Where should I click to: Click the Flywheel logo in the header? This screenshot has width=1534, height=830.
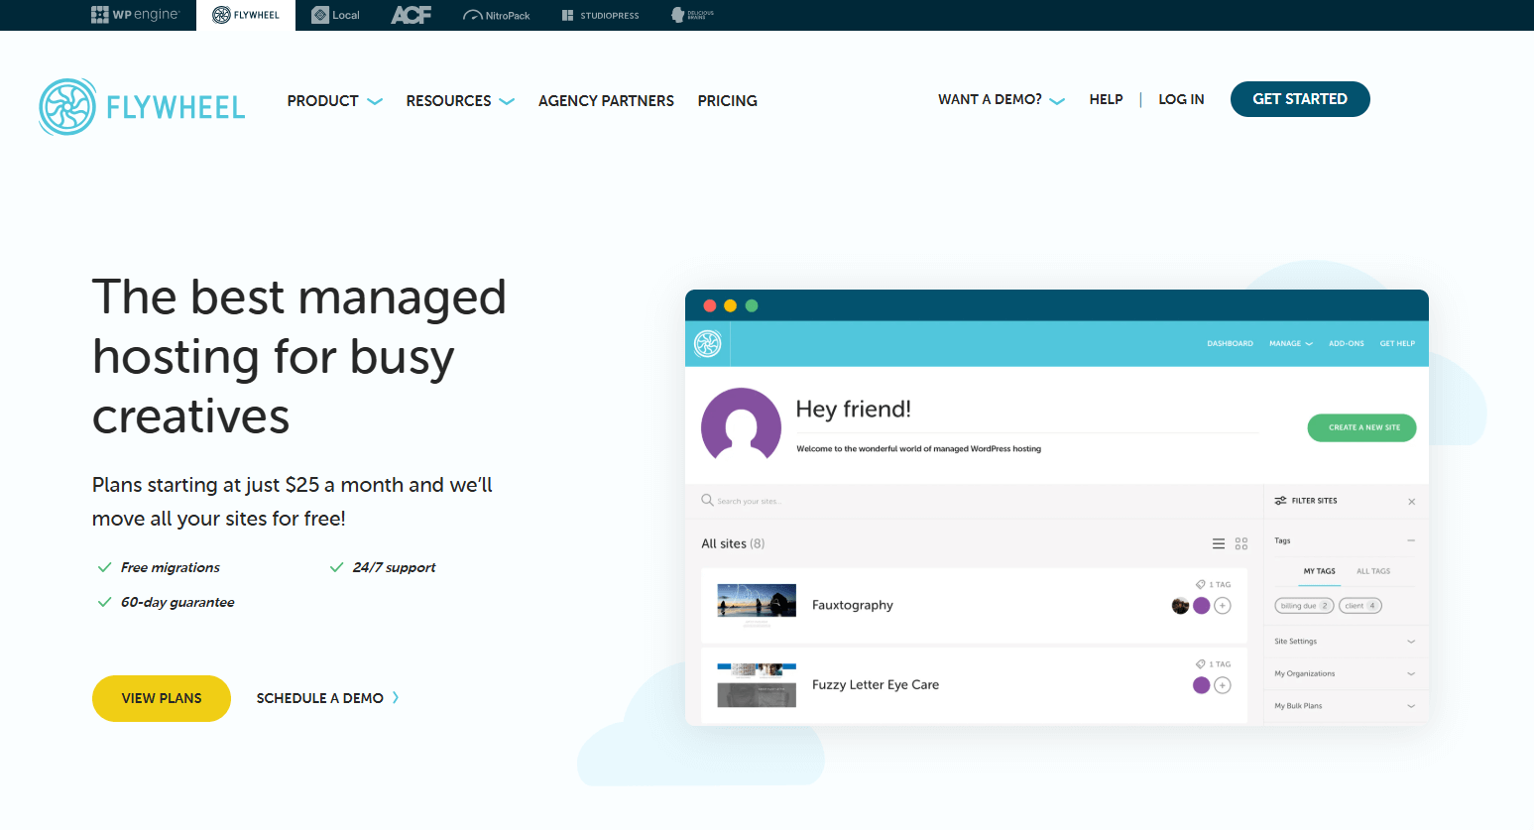point(142,106)
